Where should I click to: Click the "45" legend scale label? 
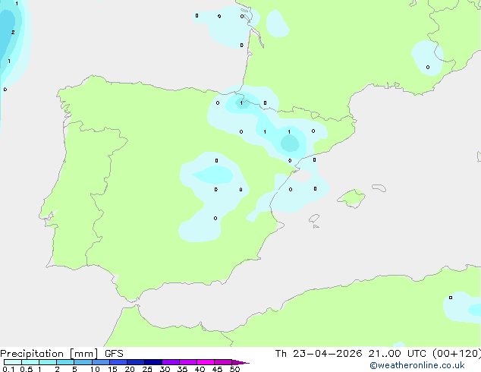pyautogui.click(x=217, y=369)
